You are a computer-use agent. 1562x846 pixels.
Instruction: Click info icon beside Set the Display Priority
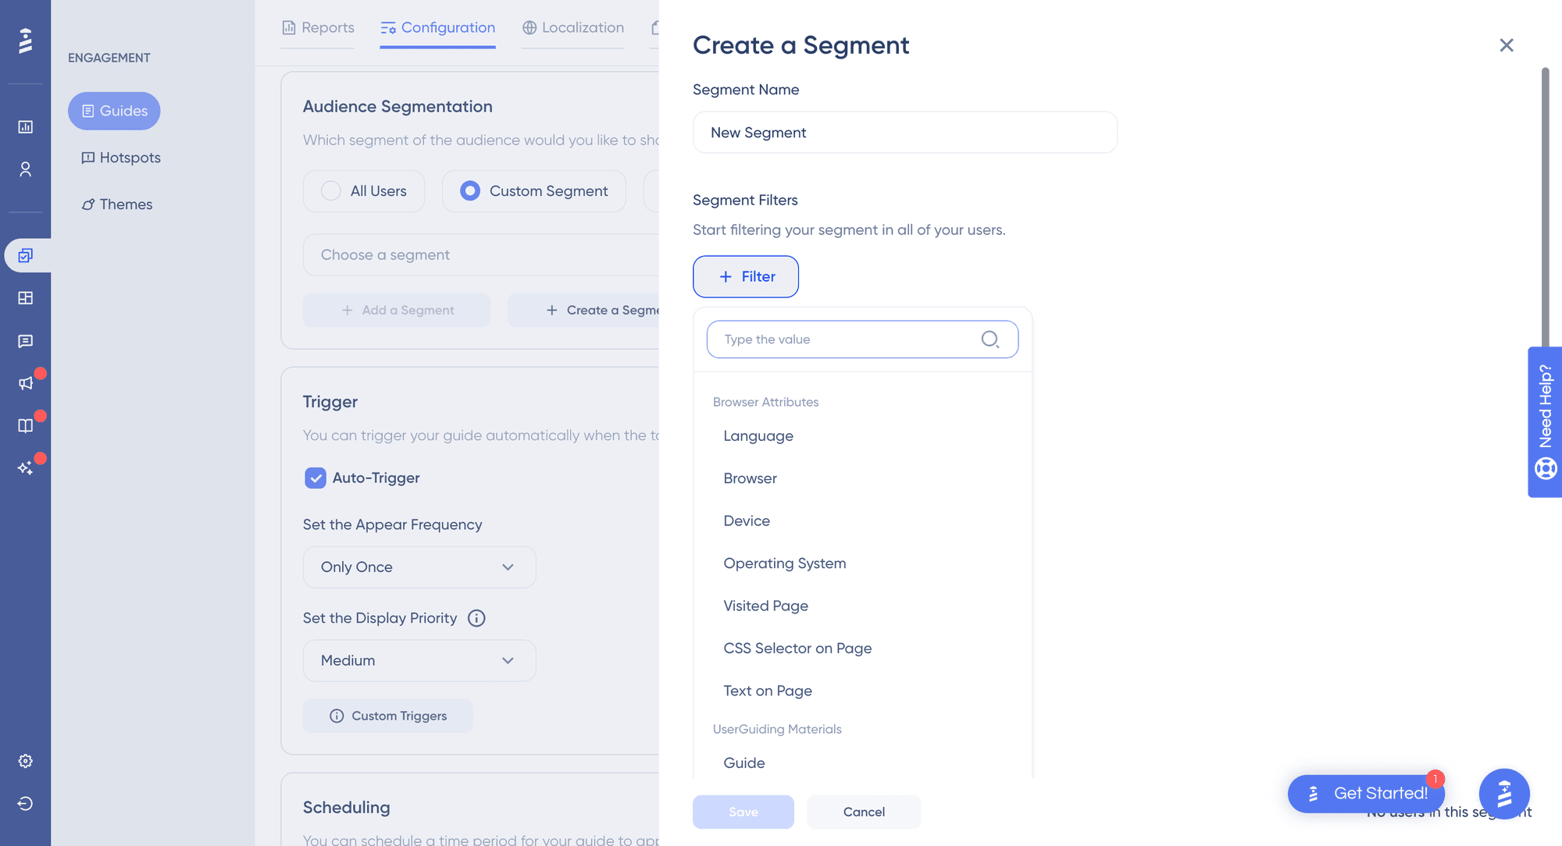[x=476, y=618]
